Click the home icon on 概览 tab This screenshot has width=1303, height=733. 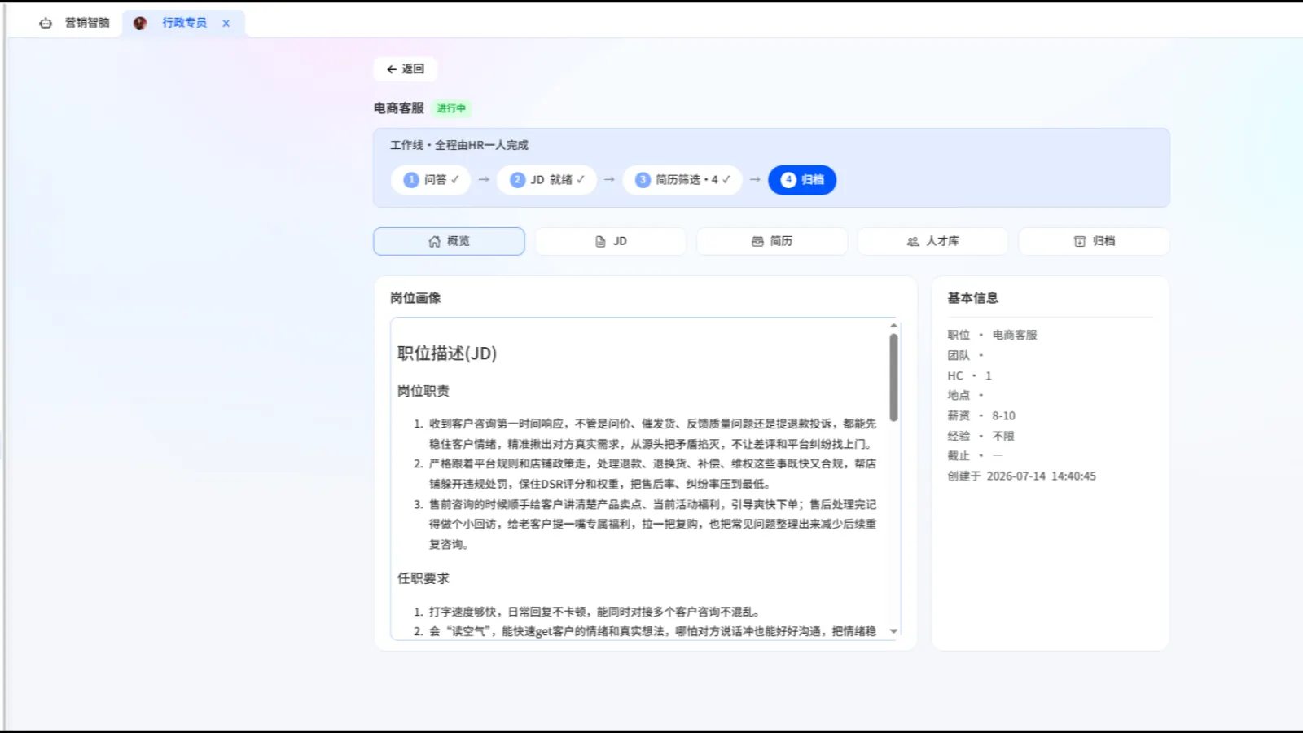click(434, 241)
